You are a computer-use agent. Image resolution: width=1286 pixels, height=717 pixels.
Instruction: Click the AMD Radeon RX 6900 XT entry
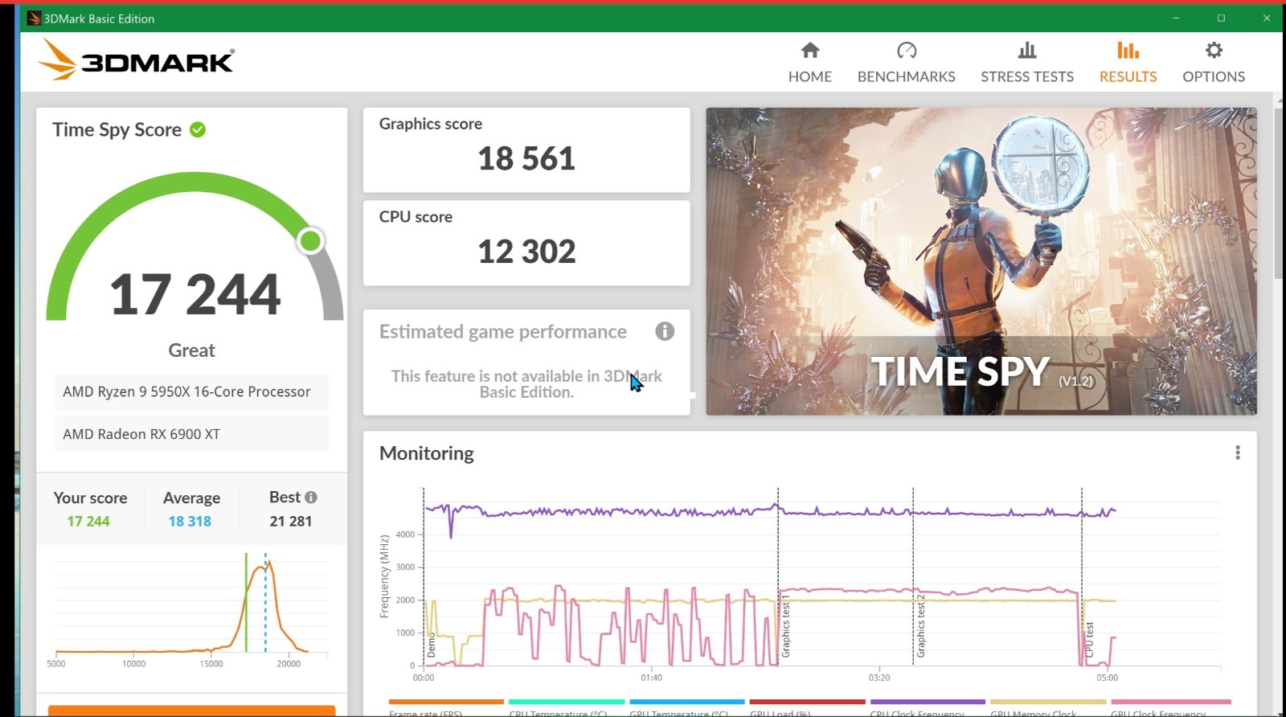click(x=191, y=434)
